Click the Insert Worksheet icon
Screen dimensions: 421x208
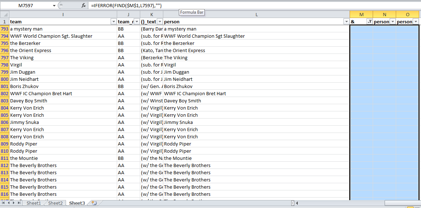coord(94,203)
